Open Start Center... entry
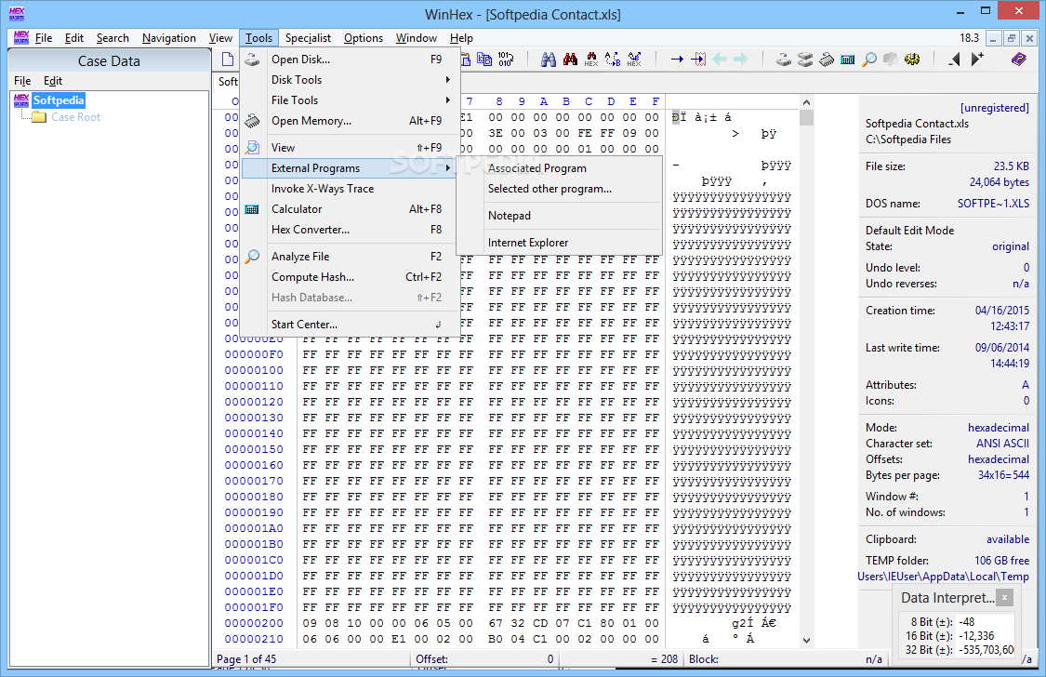 350,325
